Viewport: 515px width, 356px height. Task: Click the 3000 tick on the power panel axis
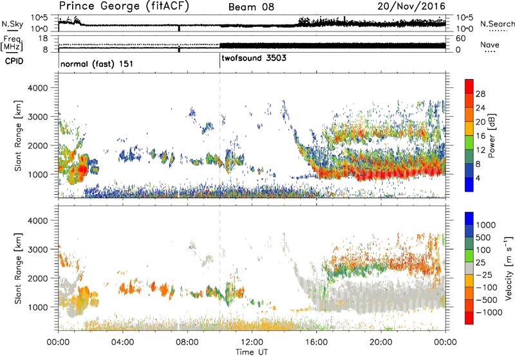pos(37,117)
